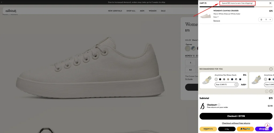Select tan swatch on Anytime No Show Sock
The width and height of the screenshot is (274, 133).
[x=228, y=79]
